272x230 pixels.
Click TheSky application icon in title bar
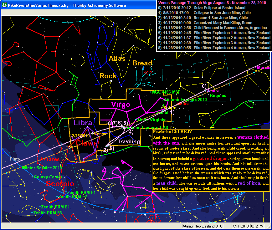click(3, 5)
